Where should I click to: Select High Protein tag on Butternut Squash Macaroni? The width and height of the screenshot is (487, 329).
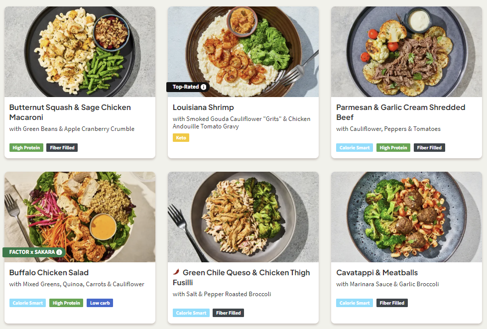(26, 148)
